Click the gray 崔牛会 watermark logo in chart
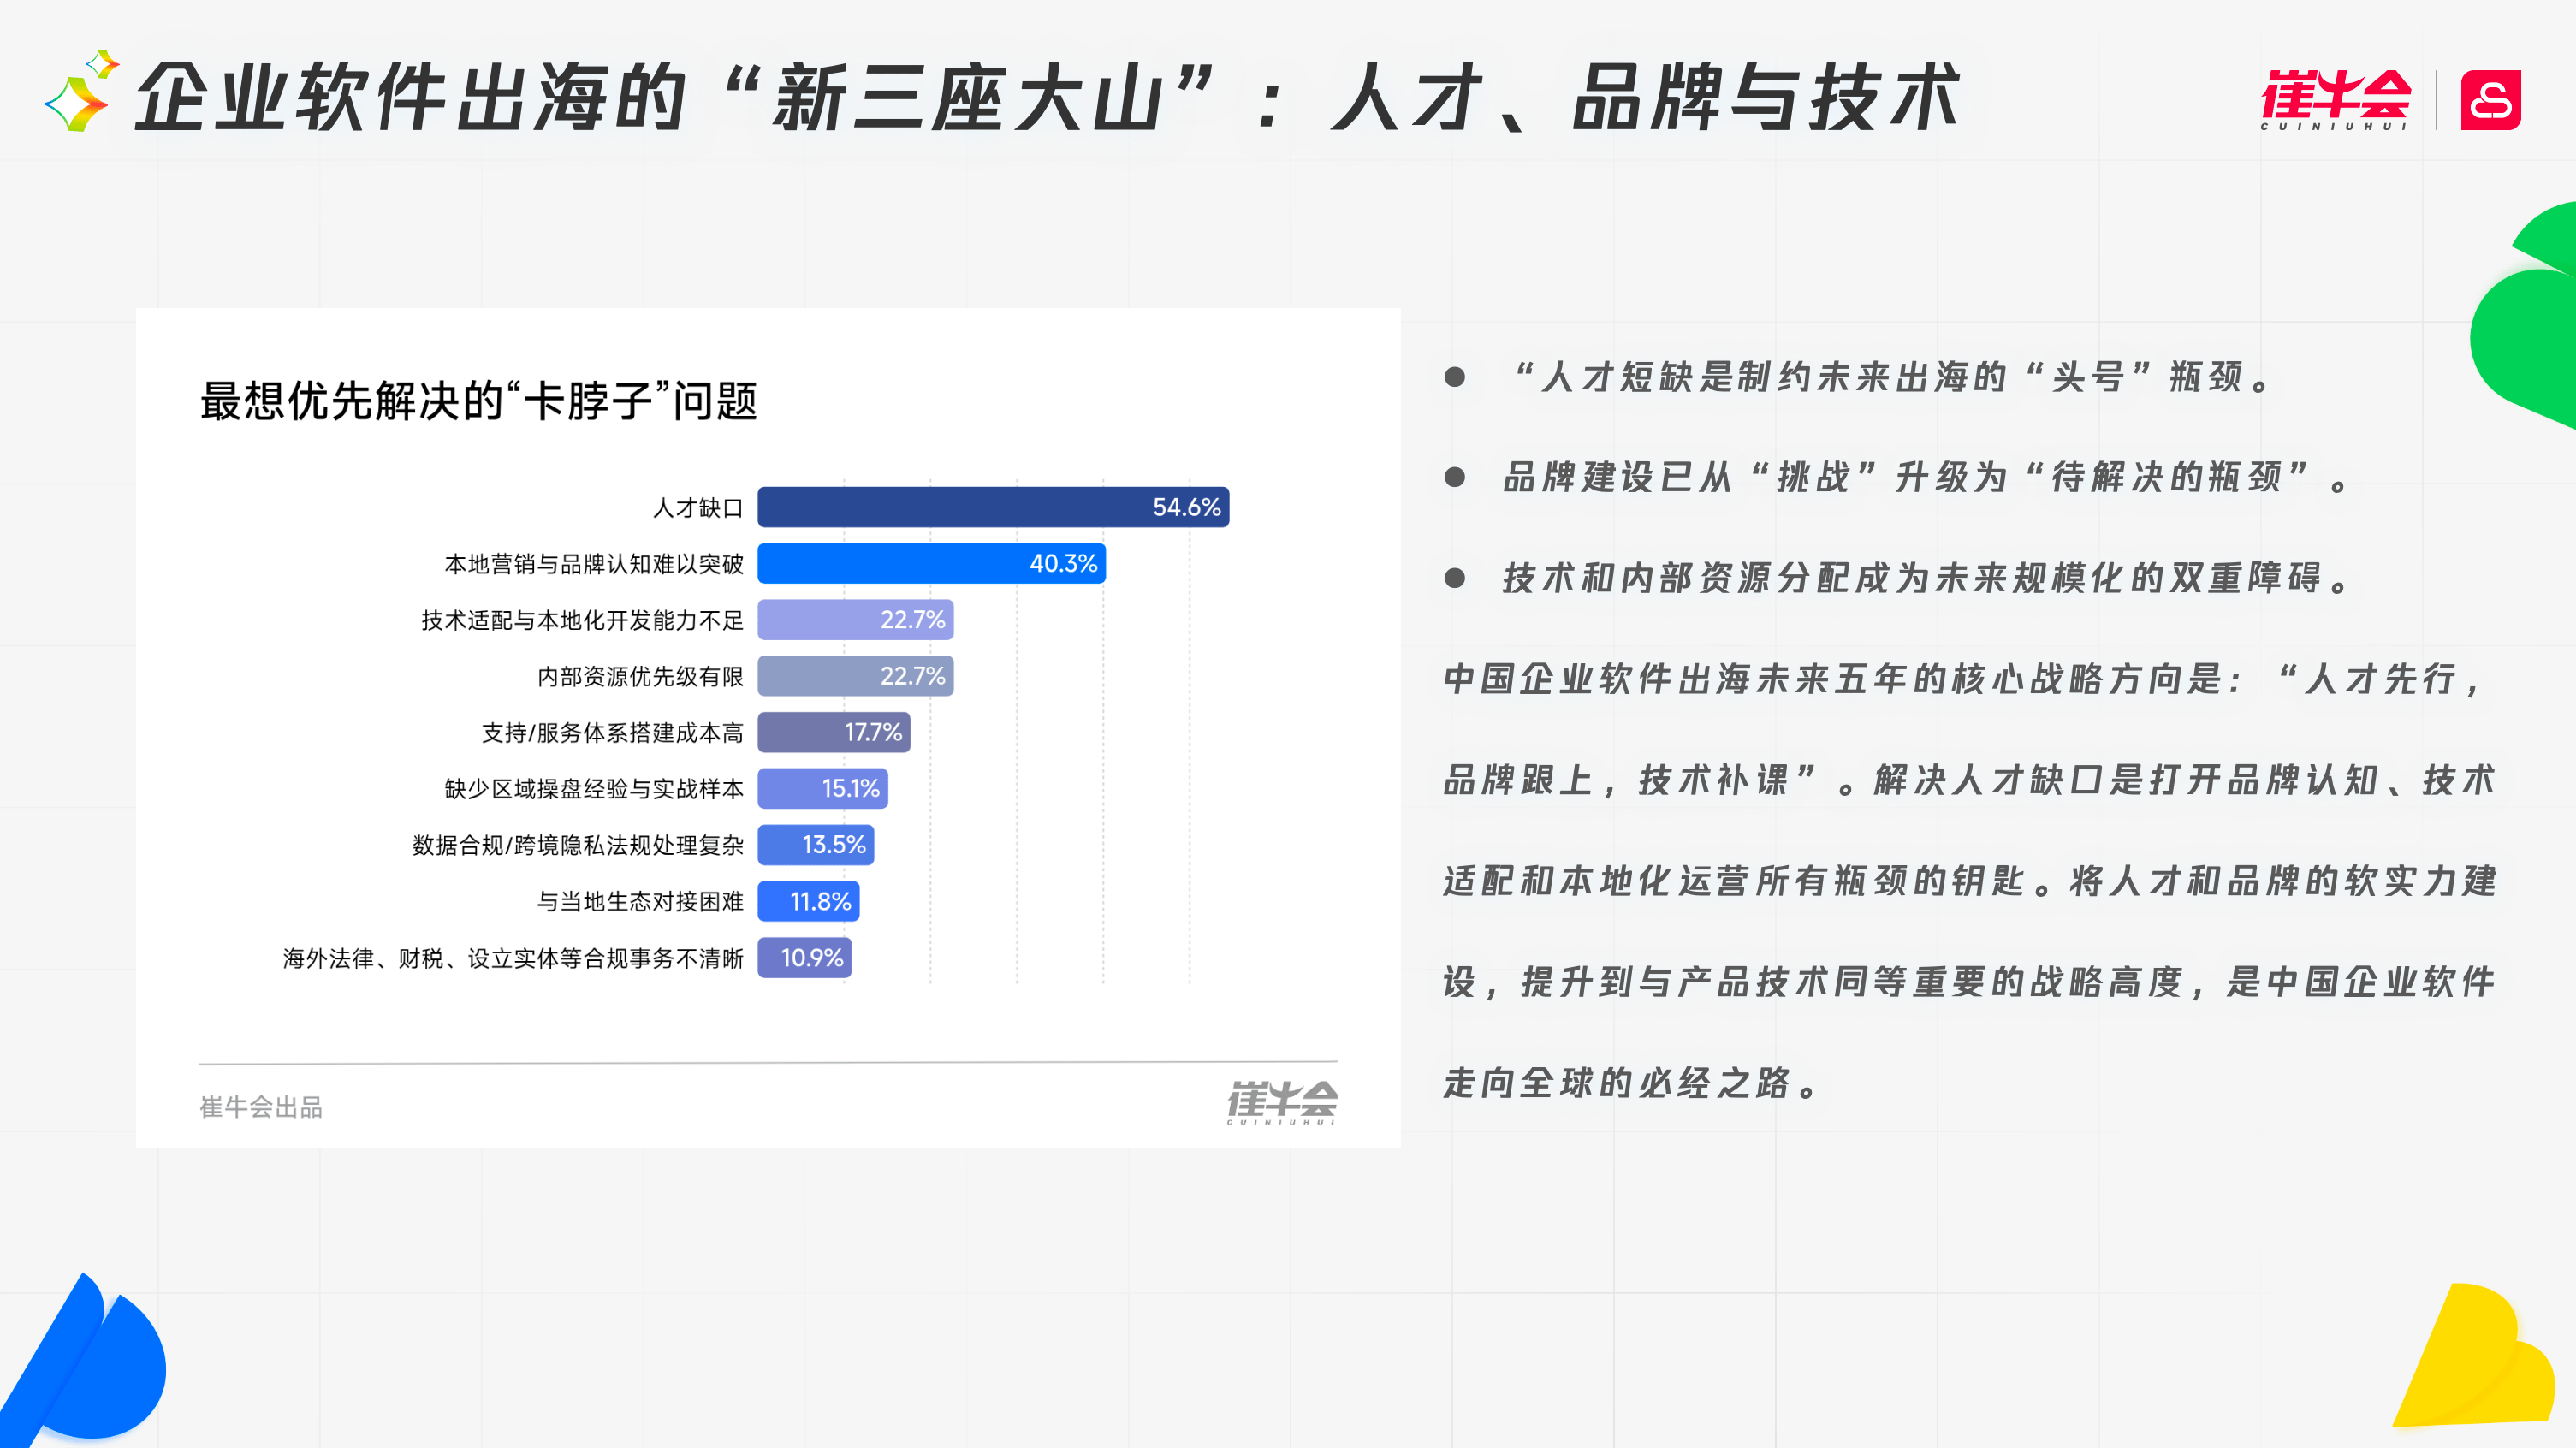 [1282, 1102]
